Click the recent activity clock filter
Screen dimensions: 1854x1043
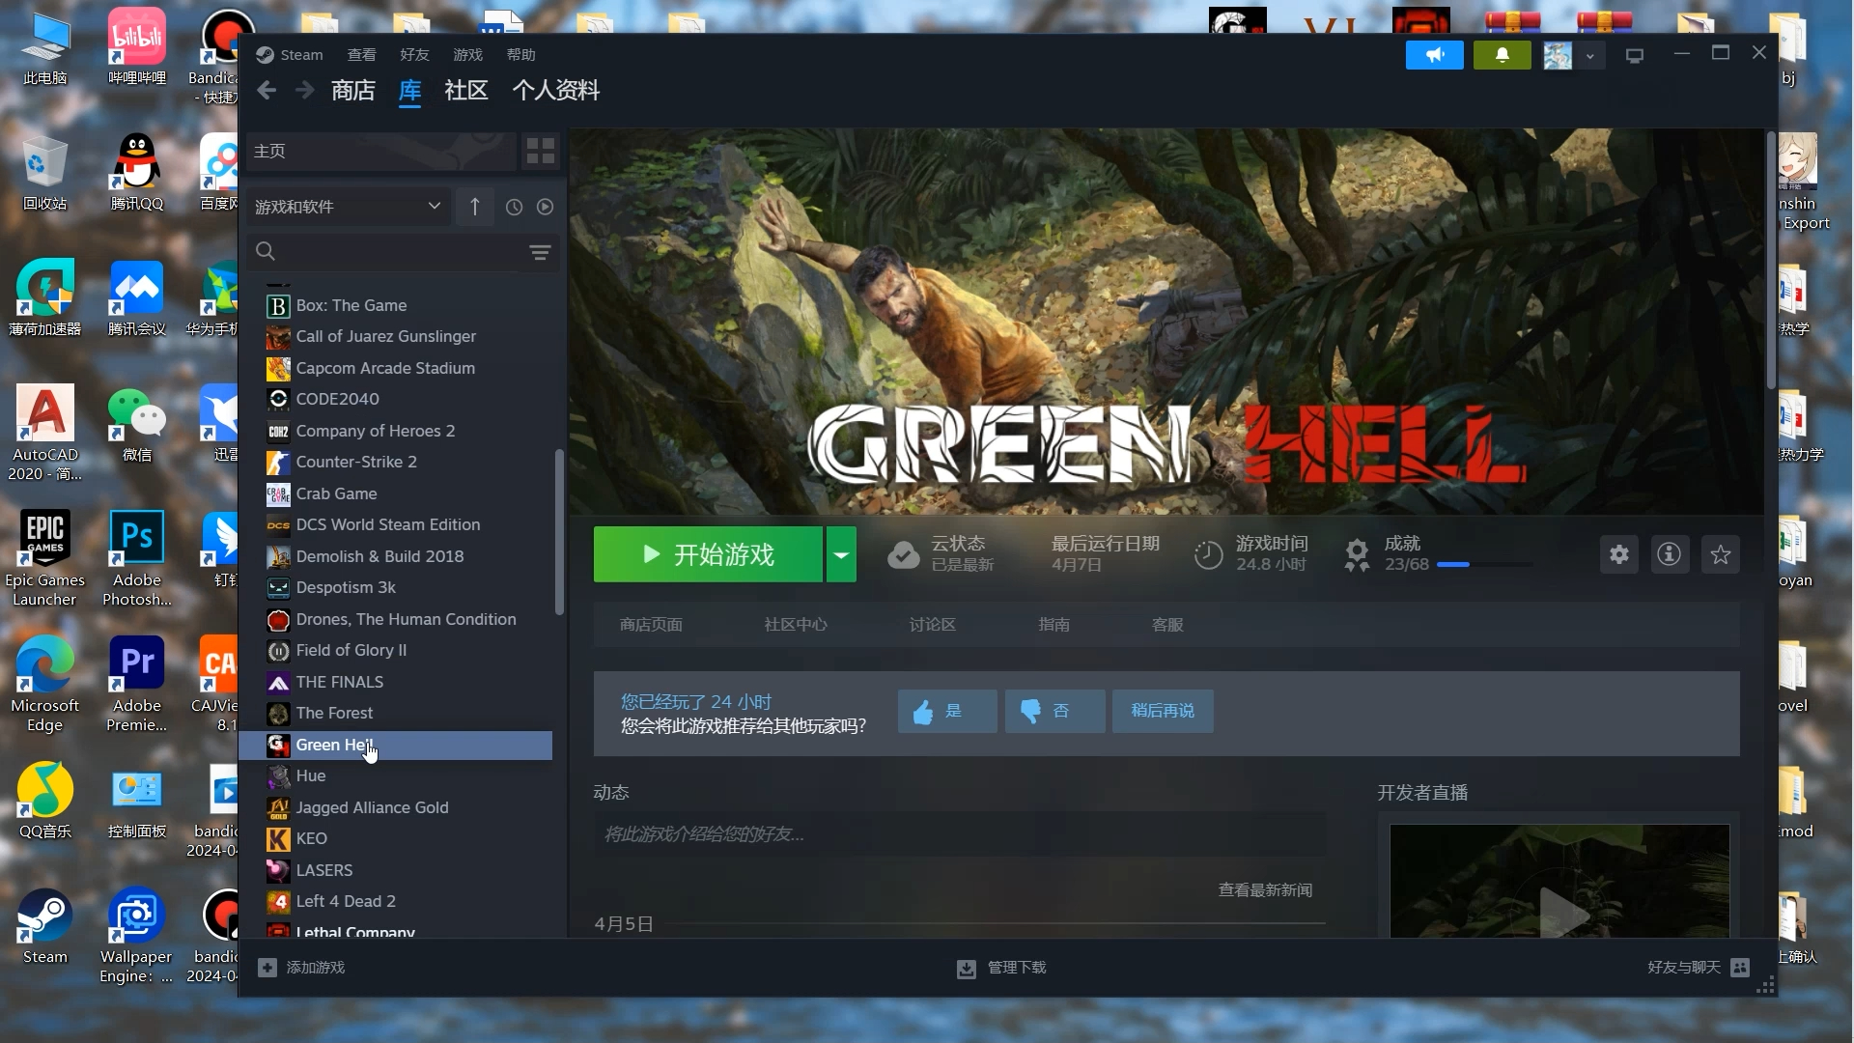point(514,207)
